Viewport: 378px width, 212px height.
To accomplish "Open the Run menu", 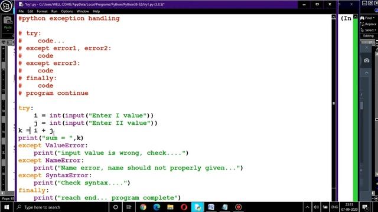I will tap(54, 11).
